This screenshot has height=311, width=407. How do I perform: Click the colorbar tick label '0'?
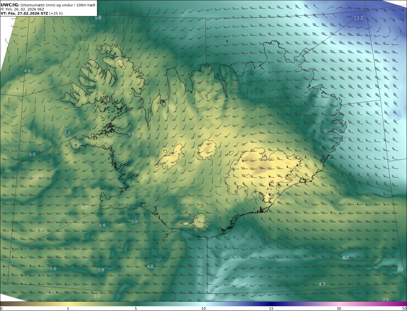[x=1, y=308]
